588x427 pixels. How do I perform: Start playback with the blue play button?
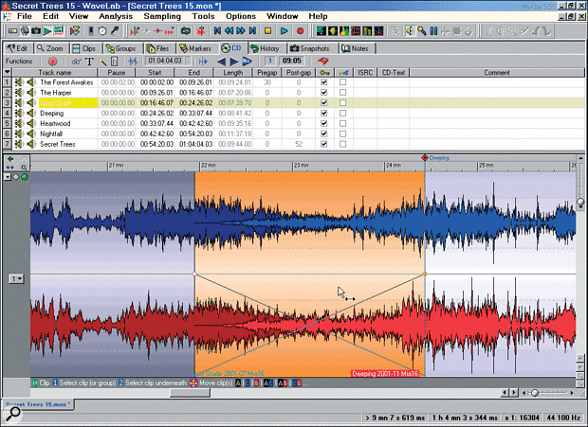point(284,30)
